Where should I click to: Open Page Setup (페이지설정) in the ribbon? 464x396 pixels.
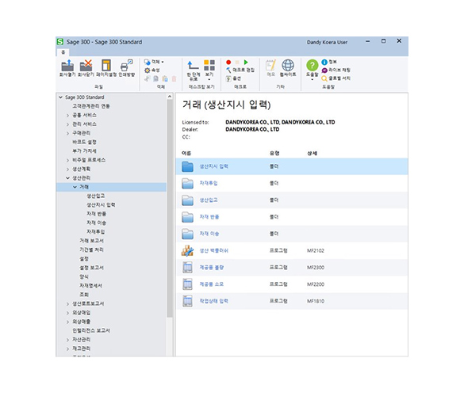(106, 66)
